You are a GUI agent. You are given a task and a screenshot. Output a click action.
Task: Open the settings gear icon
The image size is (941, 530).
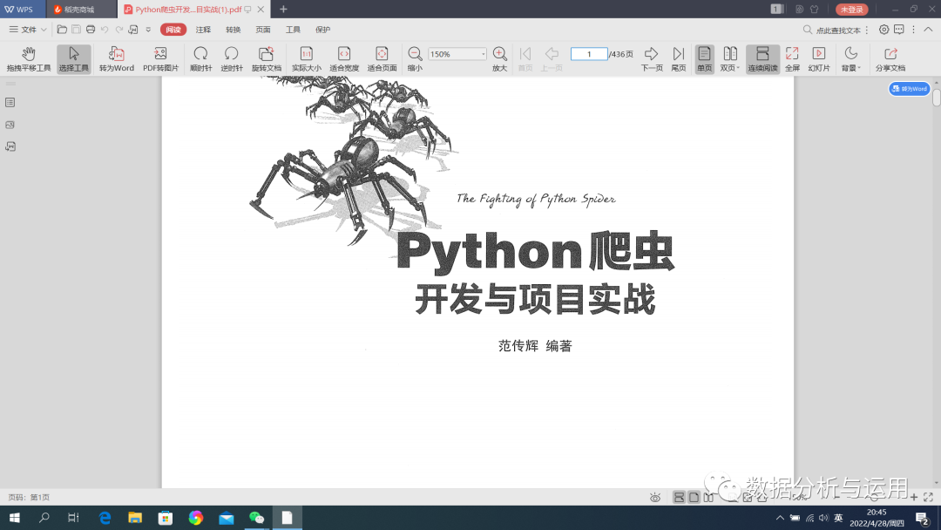pos(884,30)
